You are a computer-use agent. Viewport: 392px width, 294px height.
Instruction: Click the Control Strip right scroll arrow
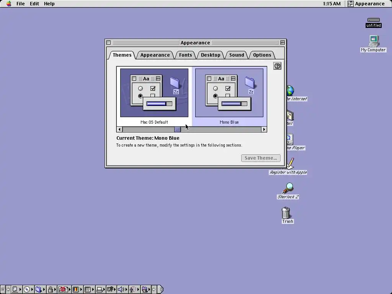click(x=154, y=289)
